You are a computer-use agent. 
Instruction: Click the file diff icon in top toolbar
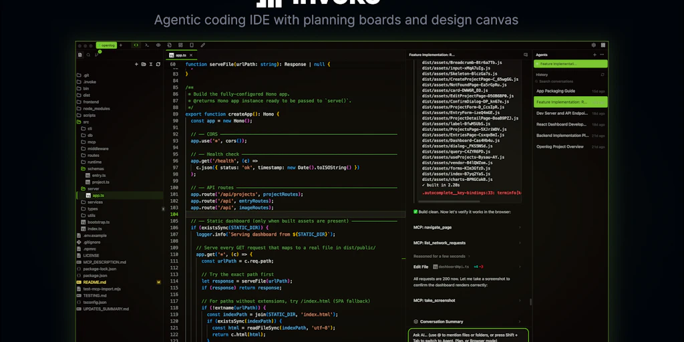(169, 45)
